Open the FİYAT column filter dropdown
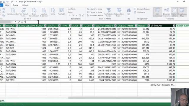Image resolution: width=189 pixels, height=106 pixels. coord(70,26)
